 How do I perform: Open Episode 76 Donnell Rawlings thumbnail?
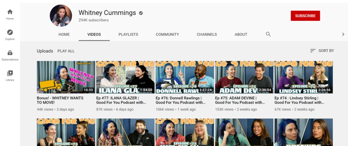tap(184, 77)
